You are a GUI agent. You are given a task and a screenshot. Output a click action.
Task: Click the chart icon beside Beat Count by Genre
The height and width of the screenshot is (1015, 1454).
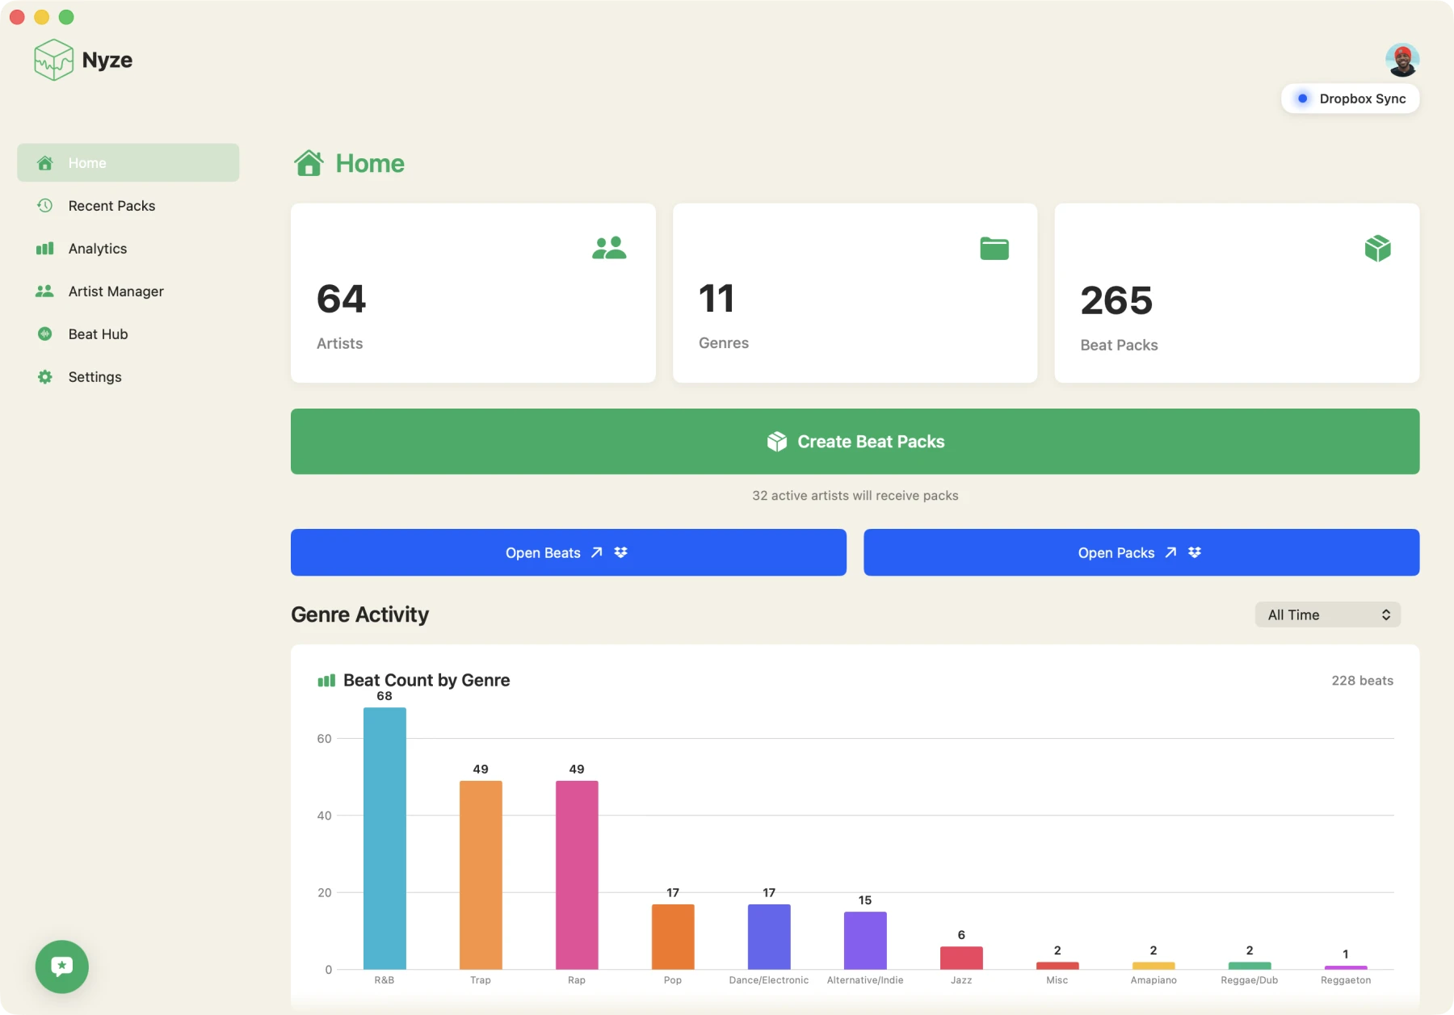click(326, 681)
